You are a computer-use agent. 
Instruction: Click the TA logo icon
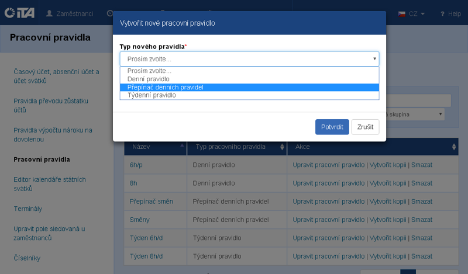coord(19,13)
